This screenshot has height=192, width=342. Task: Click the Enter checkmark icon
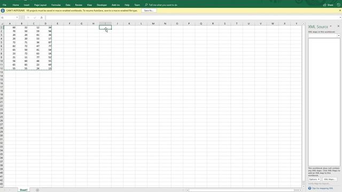(35, 18)
